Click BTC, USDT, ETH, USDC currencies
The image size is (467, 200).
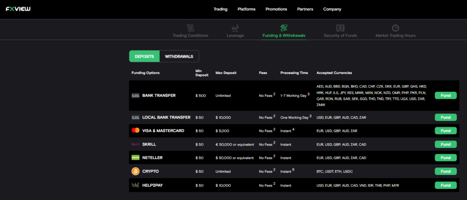point(335,171)
